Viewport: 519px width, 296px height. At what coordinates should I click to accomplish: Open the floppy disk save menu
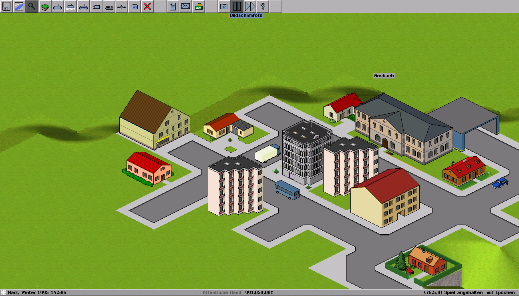pos(6,6)
